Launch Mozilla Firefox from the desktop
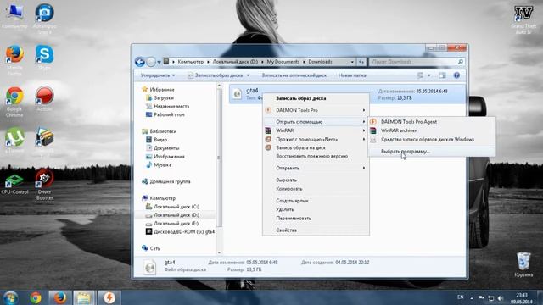The width and height of the screenshot is (543, 305). click(x=14, y=60)
